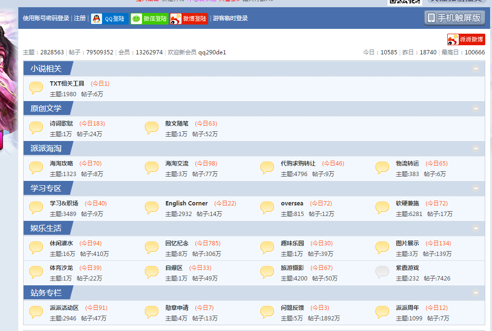This screenshot has width=492, height=331.
Task: Click speech bubble icon beside TXT相关工具
Action: pos(37,88)
